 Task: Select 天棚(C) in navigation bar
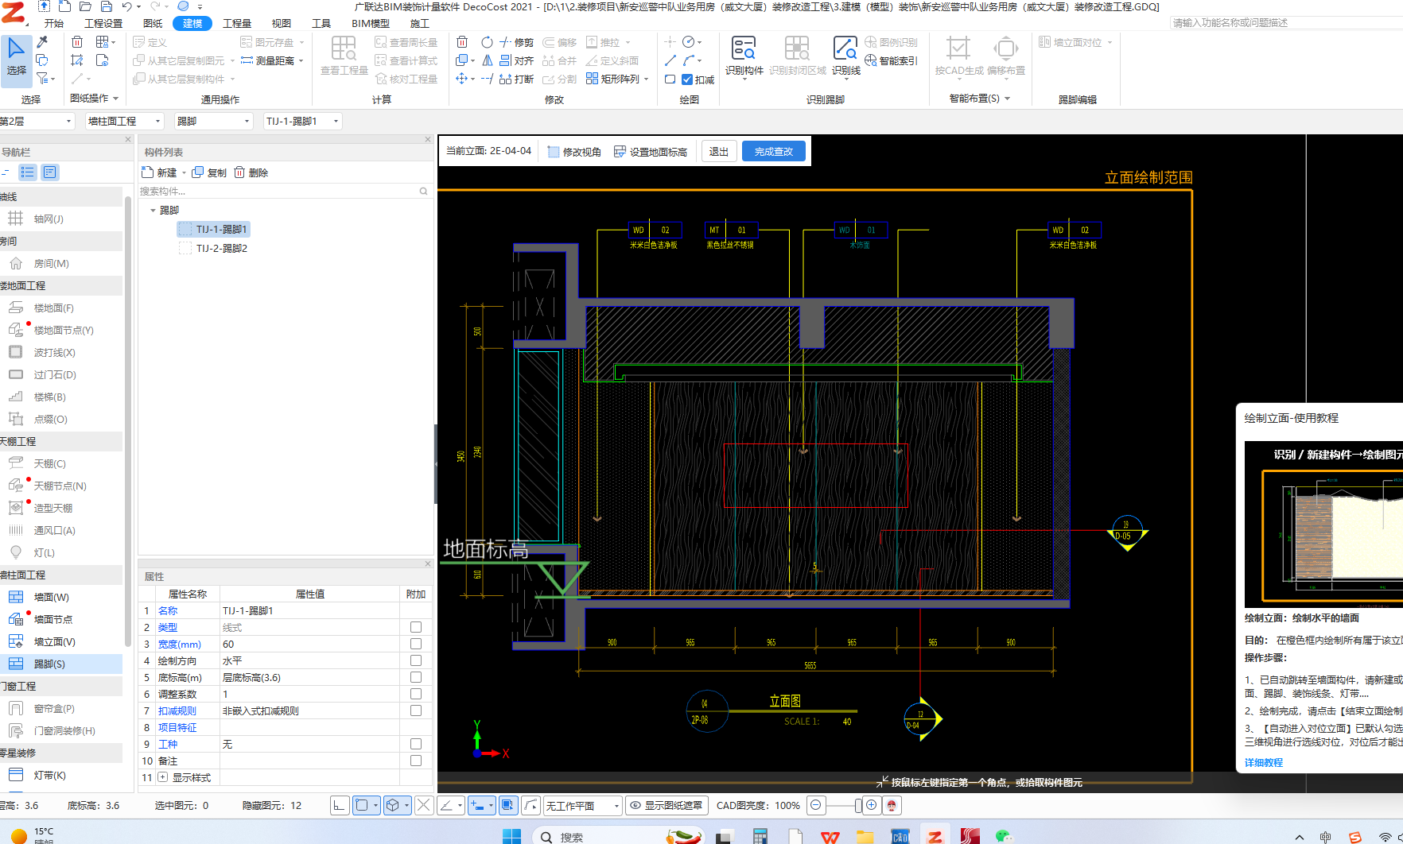(49, 463)
